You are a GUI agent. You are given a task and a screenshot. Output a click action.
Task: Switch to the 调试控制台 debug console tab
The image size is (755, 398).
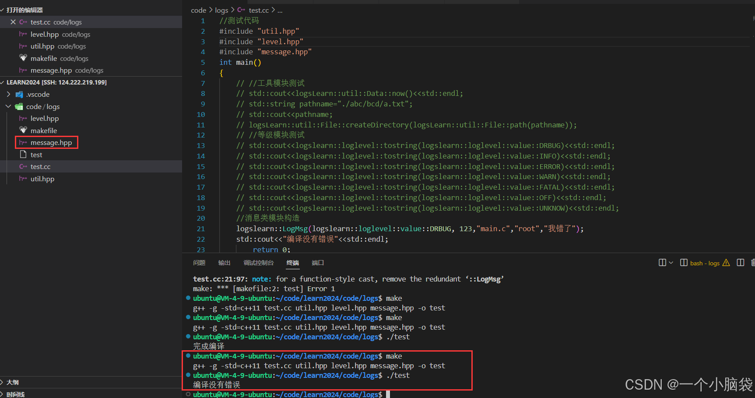259,263
